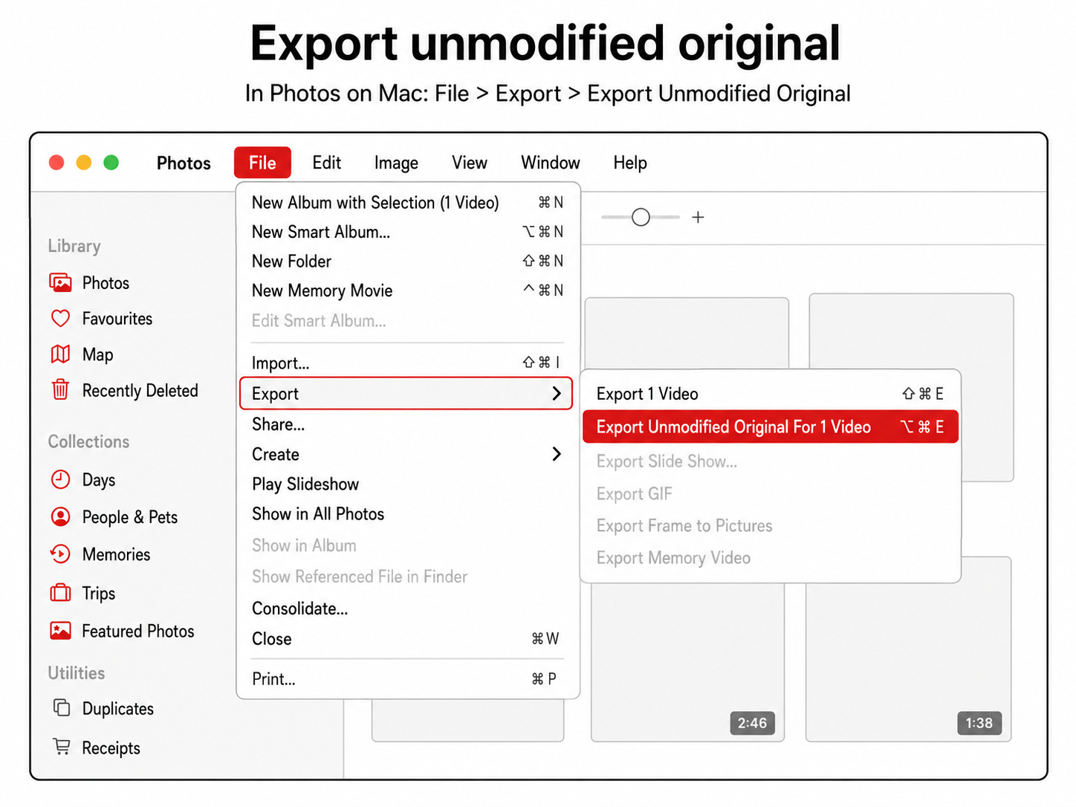Choose New Memory Movie
Image resolution: width=1076 pixels, height=807 pixels.
click(407, 291)
